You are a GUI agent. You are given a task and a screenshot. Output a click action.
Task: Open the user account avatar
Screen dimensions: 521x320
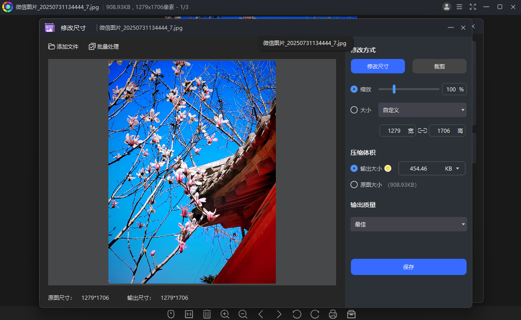coord(446,7)
